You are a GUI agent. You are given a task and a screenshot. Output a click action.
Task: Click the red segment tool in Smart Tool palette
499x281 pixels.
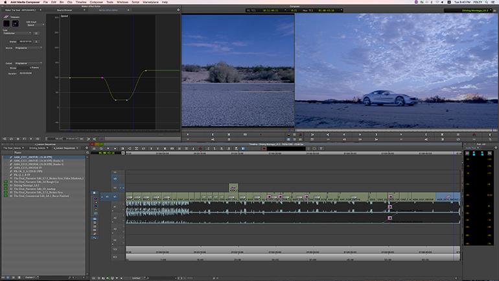[x=95, y=199]
